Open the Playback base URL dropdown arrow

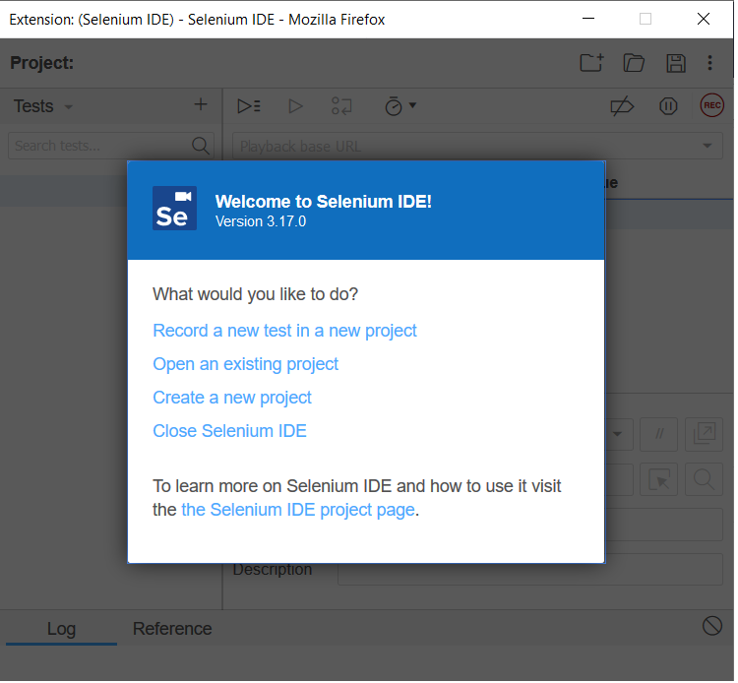point(707,146)
